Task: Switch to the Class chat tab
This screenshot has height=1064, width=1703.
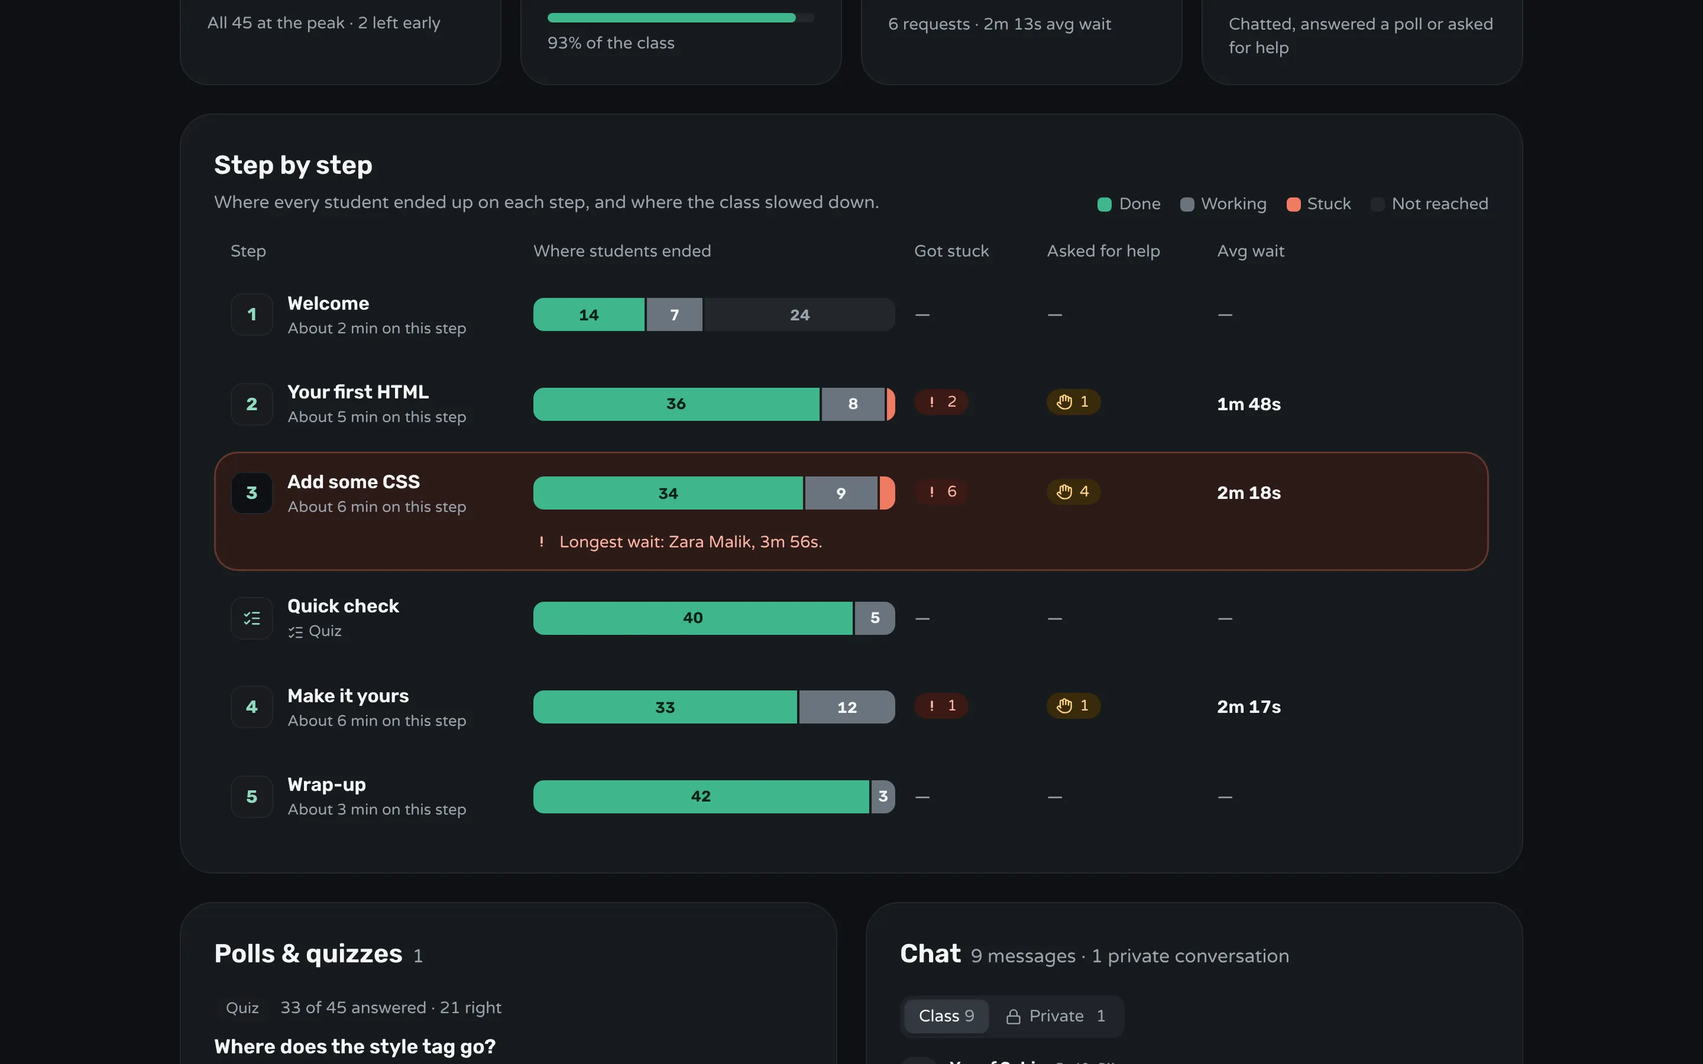Action: tap(947, 1016)
